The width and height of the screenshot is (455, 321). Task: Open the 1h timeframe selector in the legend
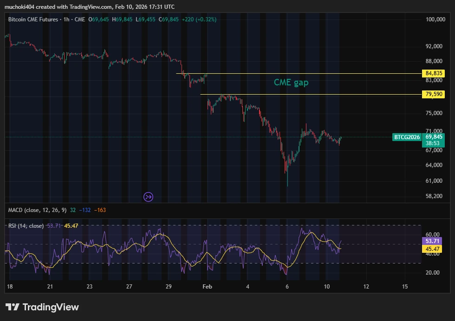tap(65, 20)
